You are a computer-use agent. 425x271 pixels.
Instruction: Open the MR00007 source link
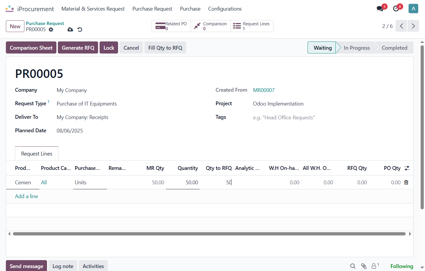[264, 90]
